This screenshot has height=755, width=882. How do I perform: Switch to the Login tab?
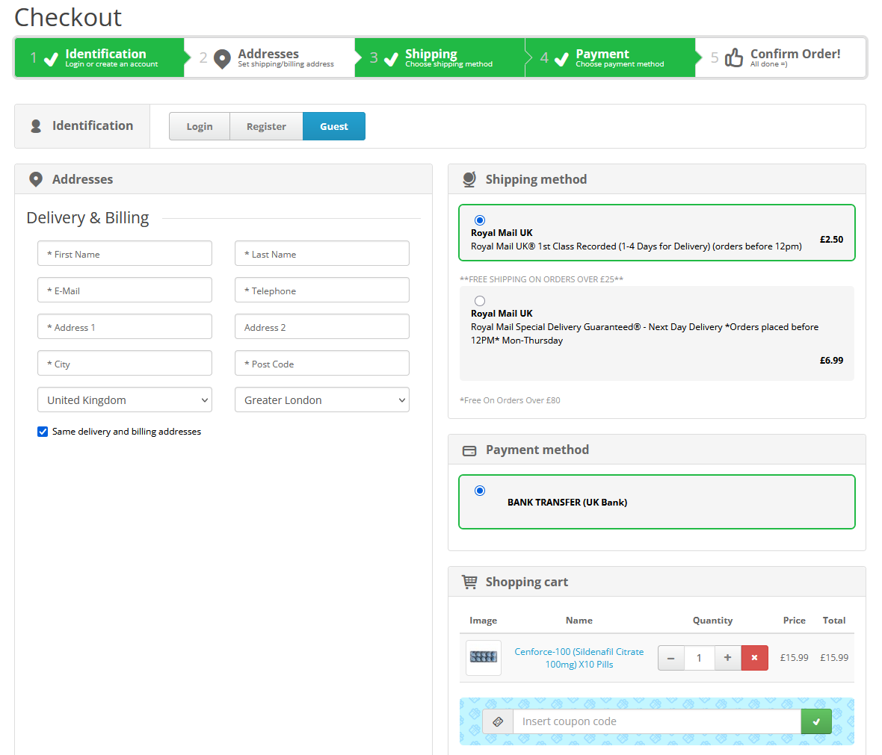(x=200, y=126)
